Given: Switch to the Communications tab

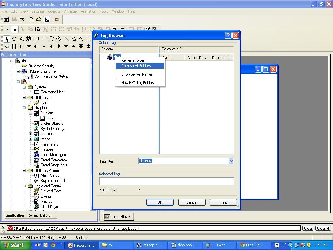Looking at the screenshot, I should (x=41, y=215).
